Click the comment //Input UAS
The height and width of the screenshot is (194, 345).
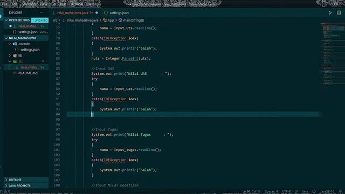click(x=102, y=68)
